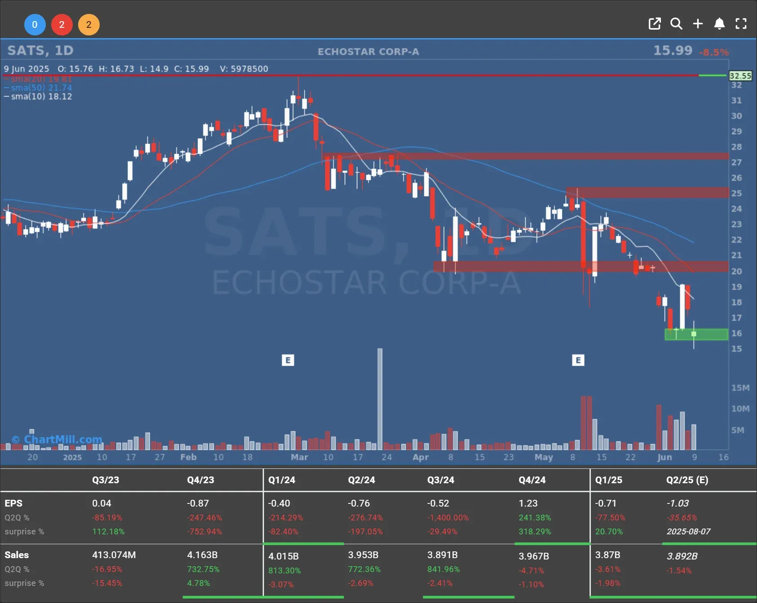Click sales surprise 4.78%
The image size is (757, 603).
pyautogui.click(x=198, y=583)
